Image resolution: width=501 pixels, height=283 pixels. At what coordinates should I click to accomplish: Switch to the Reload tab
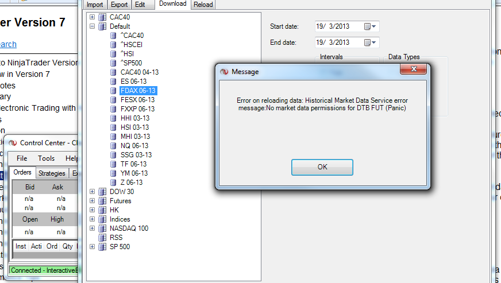[x=203, y=5]
